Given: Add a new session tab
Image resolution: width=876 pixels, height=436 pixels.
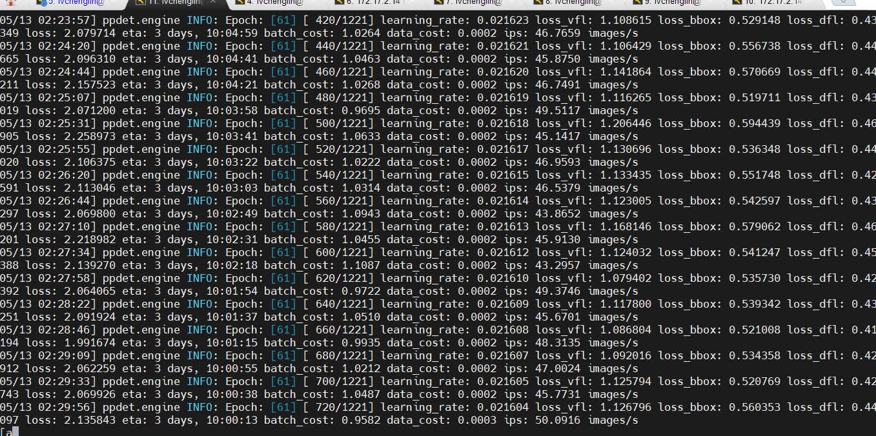Looking at the screenshot, I should point(842,3).
